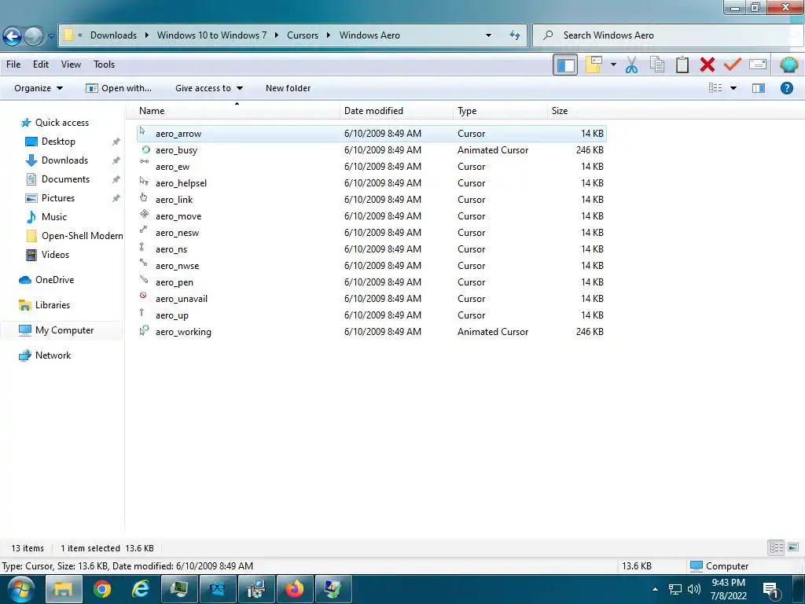Open recent locations dropdown beside Forward

[51, 36]
